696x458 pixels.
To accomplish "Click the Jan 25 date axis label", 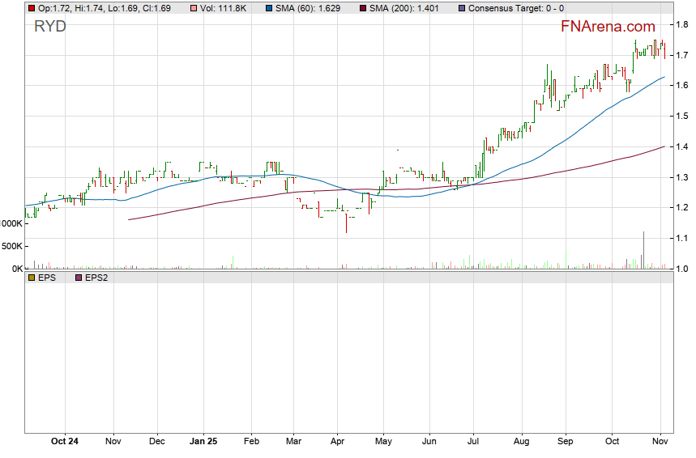I will click(203, 442).
